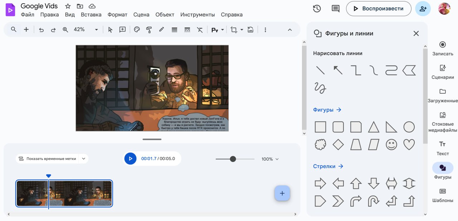Open the theme palette icon
The image size is (458, 221).
137,30
